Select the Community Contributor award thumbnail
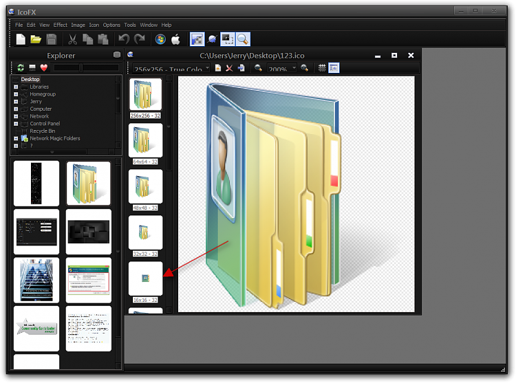Image resolution: width=516 pixels, height=383 pixels. tap(36, 329)
